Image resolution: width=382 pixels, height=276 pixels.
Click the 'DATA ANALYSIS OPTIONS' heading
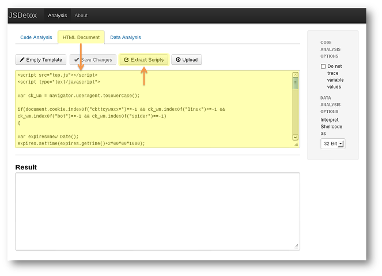(330, 105)
